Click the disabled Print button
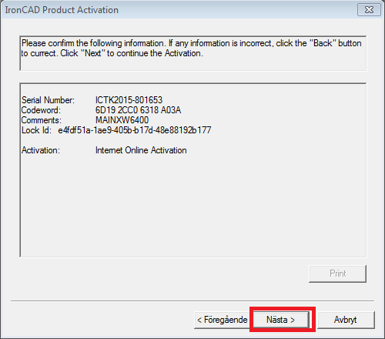This screenshot has width=385, height=339. click(337, 274)
